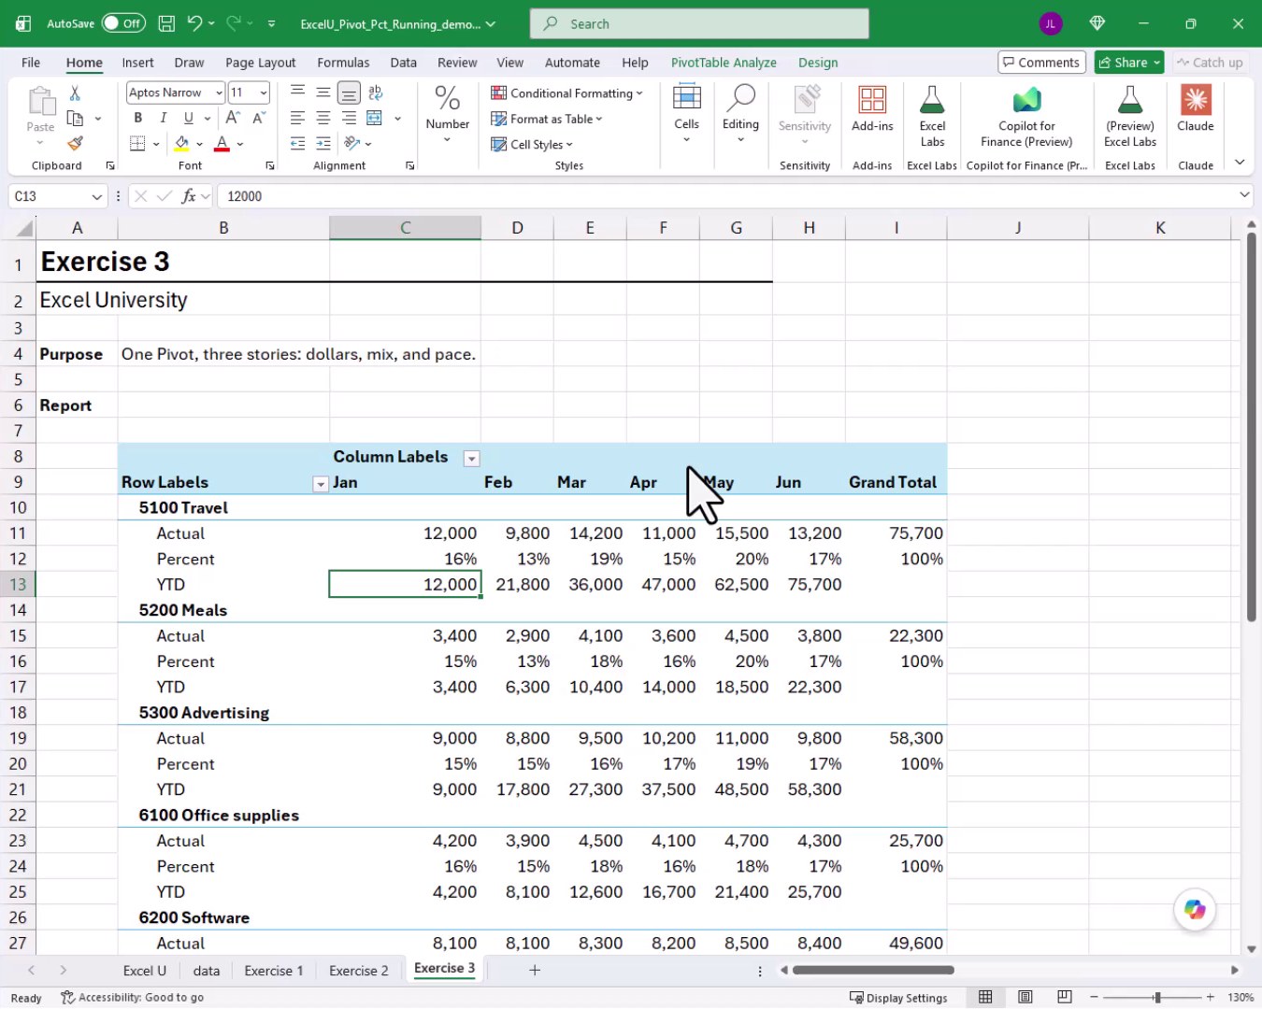Toggle Middle Align button
The height and width of the screenshot is (1009, 1262).
click(x=323, y=92)
